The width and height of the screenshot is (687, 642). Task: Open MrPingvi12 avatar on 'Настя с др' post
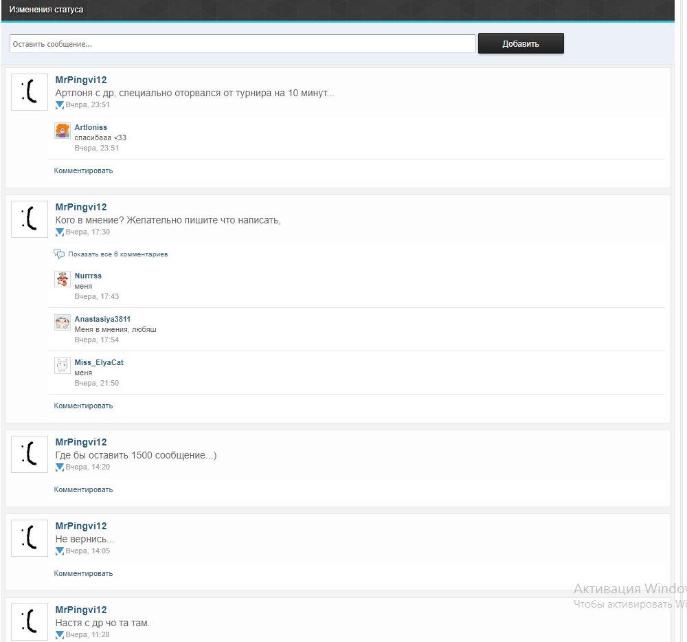(30, 622)
